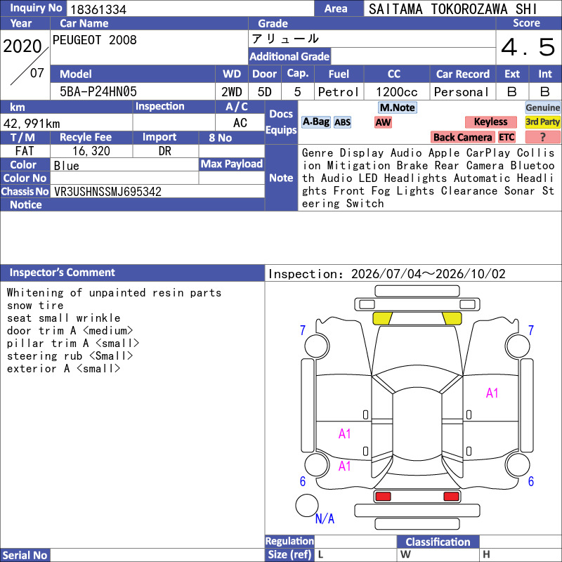The image size is (562, 562).
Task: Click the A-Bag equipment badge
Action: click(315, 122)
